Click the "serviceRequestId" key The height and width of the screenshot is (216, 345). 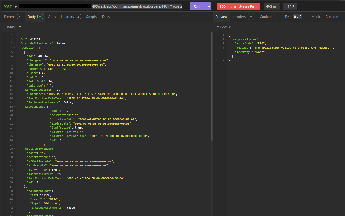pyautogui.click(x=39, y=90)
